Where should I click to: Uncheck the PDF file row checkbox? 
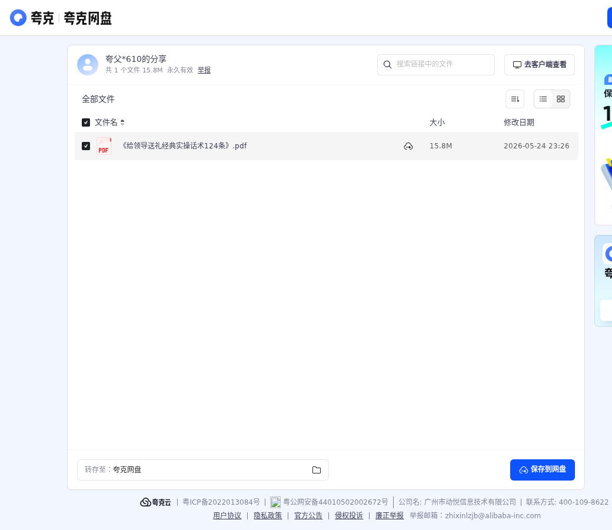[86, 146]
